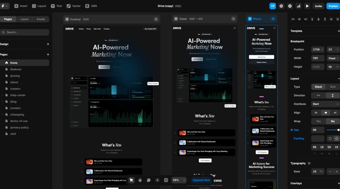Click the Upgrade Now link
Image resolution: width=340 pixels, height=189 pixels.
tap(201, 180)
